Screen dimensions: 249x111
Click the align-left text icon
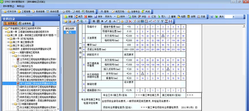click(94, 21)
